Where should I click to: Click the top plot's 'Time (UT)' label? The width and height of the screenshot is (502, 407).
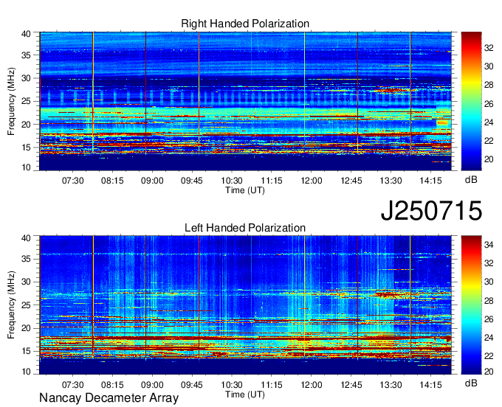[245, 190]
